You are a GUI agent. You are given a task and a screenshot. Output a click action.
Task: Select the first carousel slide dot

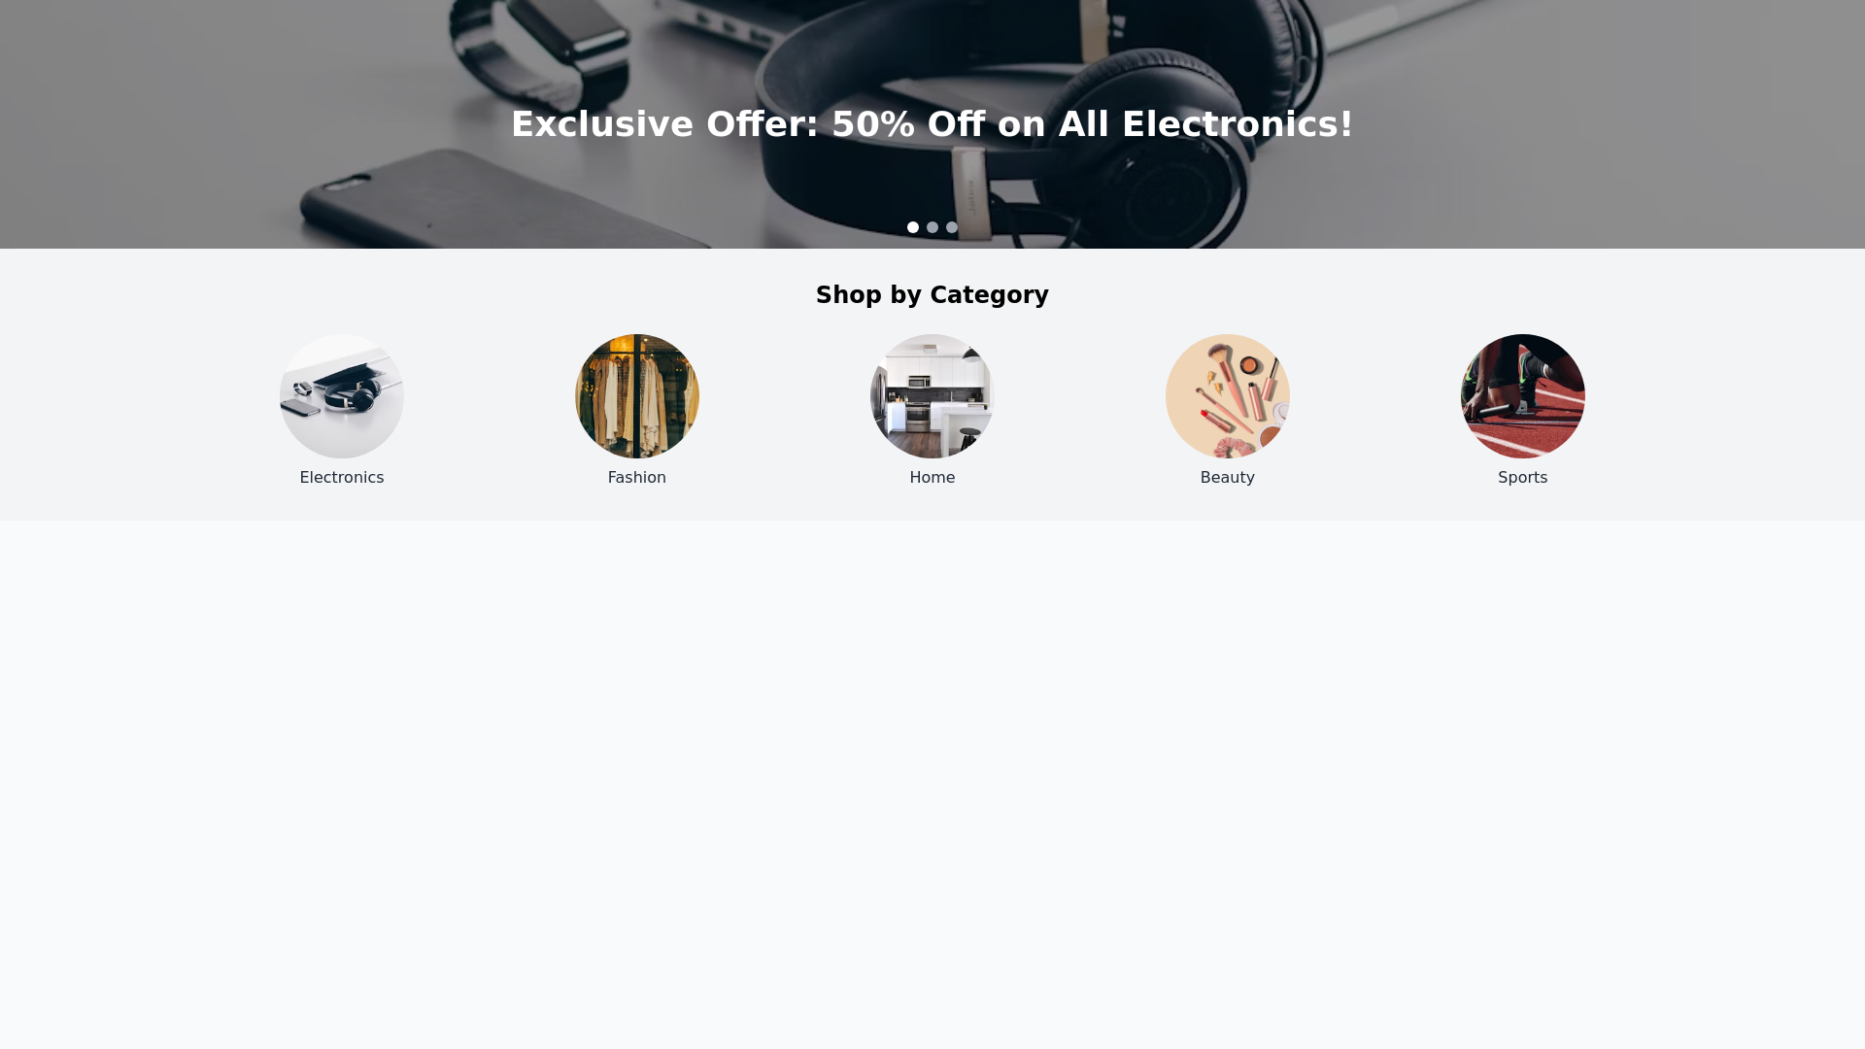point(913,227)
